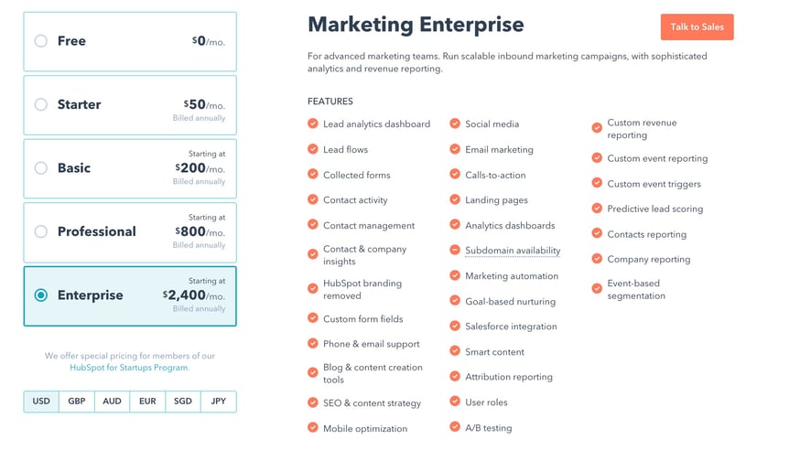Switch currency to JPY

(x=219, y=402)
